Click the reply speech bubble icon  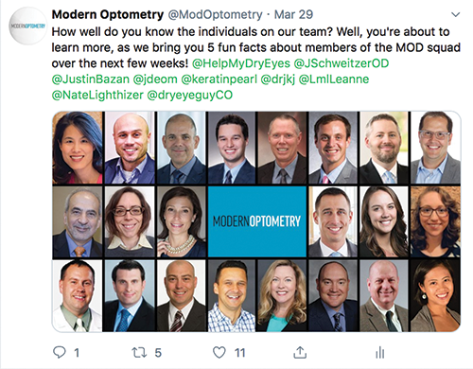60,352
